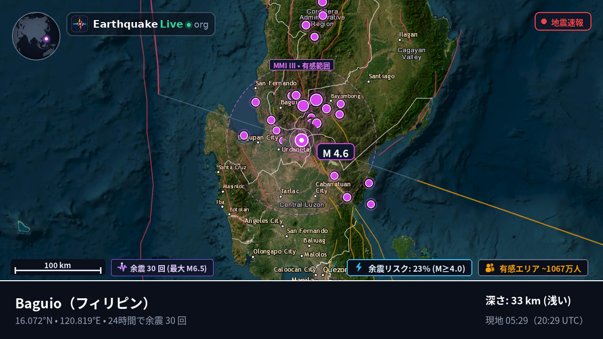Click the Olongapo City label
This screenshot has height=339, width=603.
pyautogui.click(x=274, y=252)
